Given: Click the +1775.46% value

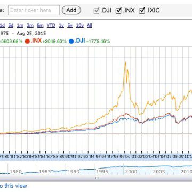Looking at the screenshot, I should pos(98,42).
